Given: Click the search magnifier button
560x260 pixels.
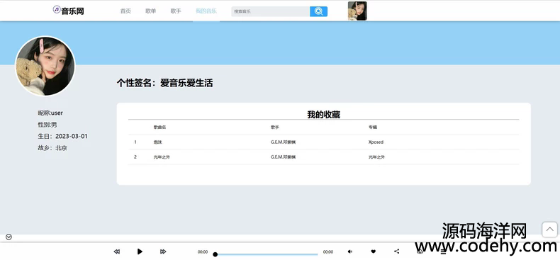Looking at the screenshot, I should [x=318, y=11].
